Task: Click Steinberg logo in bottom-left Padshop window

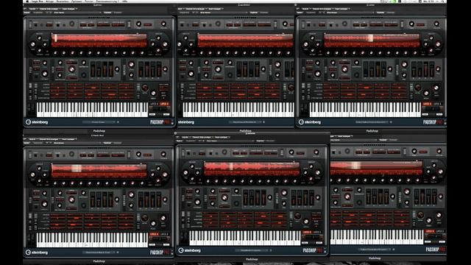Action: (x=37, y=252)
